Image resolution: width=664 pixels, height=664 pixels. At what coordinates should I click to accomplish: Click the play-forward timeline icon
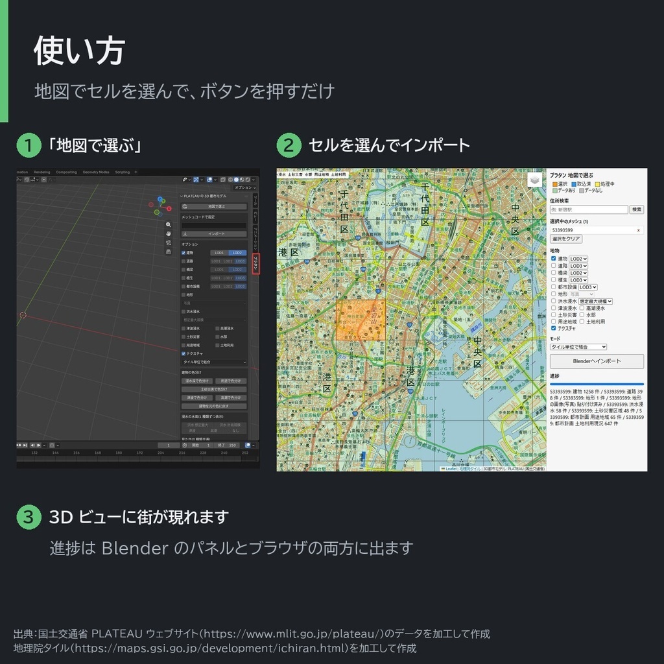click(x=38, y=445)
